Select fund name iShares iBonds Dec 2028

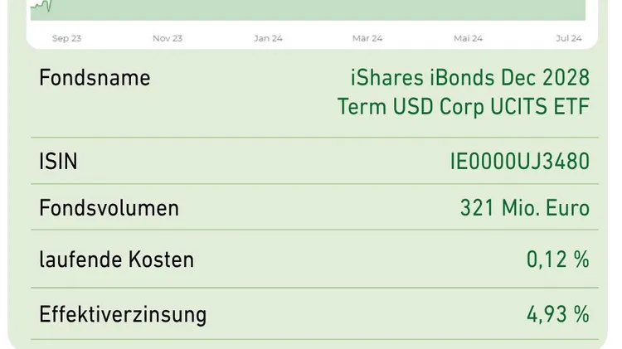[470, 78]
